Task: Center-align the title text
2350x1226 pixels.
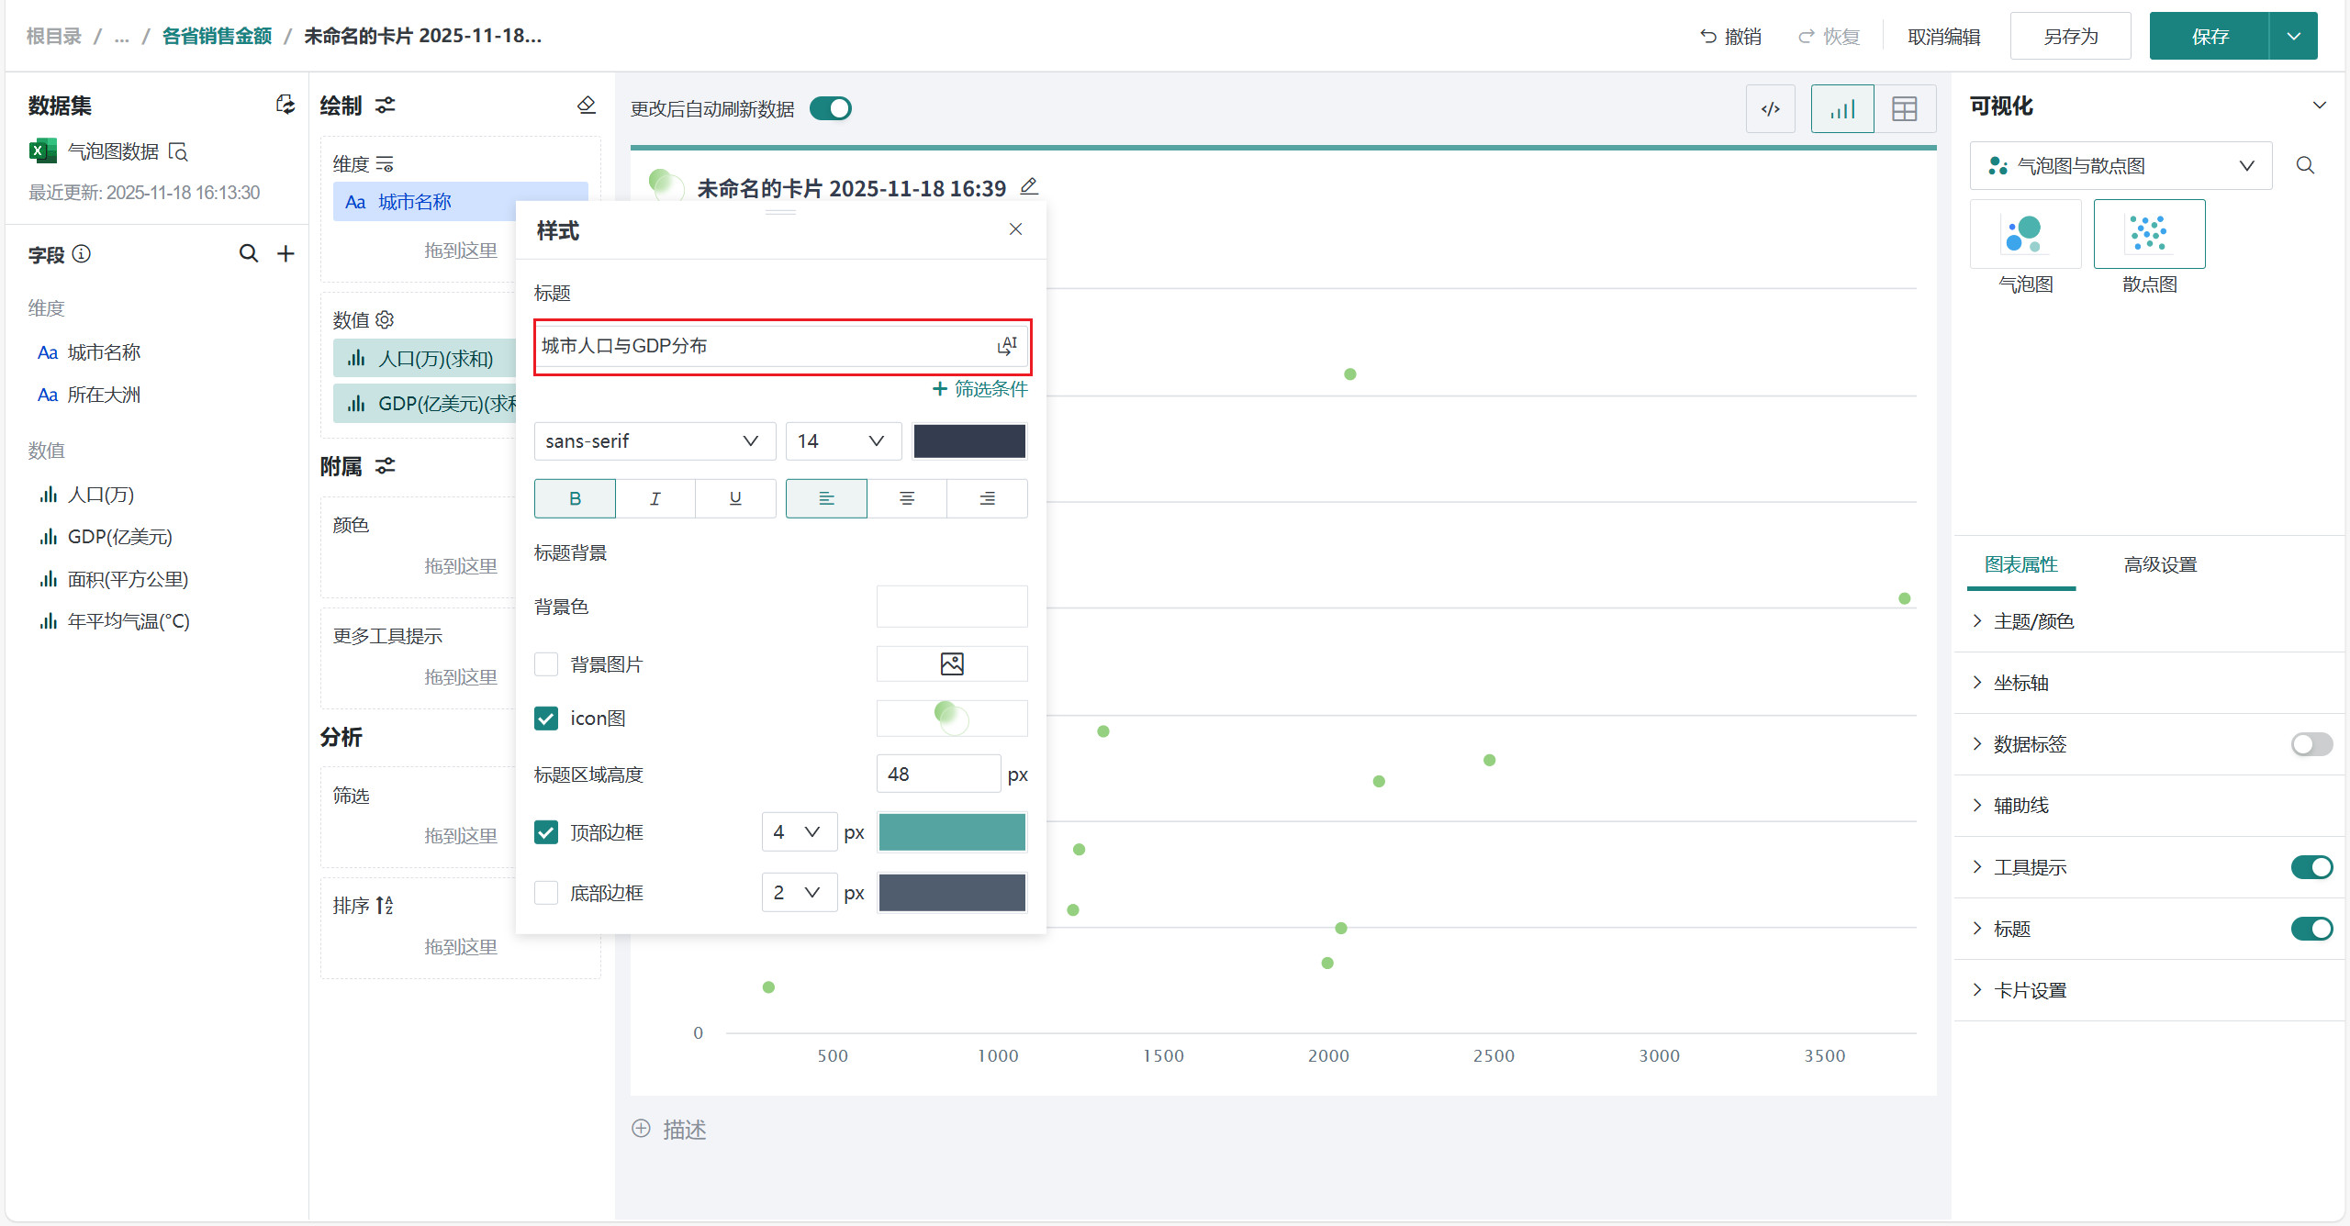Action: click(906, 498)
